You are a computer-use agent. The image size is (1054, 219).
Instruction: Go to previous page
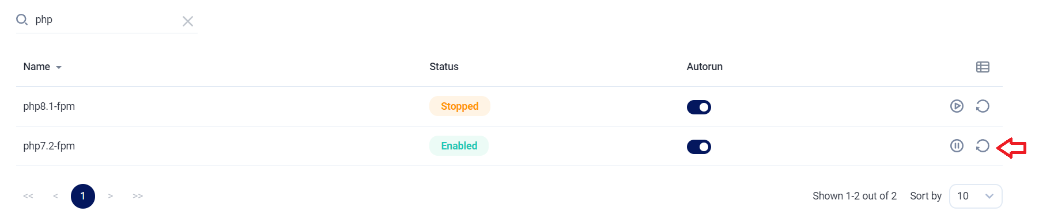(55, 196)
